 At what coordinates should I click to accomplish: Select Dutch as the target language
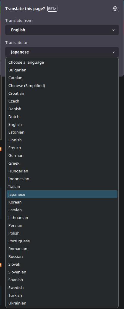(x=62, y=117)
